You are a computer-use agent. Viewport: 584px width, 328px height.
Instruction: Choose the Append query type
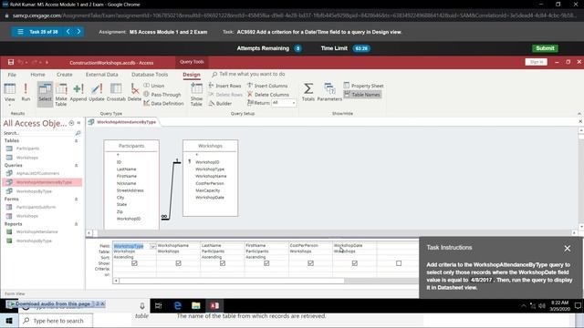[78, 92]
